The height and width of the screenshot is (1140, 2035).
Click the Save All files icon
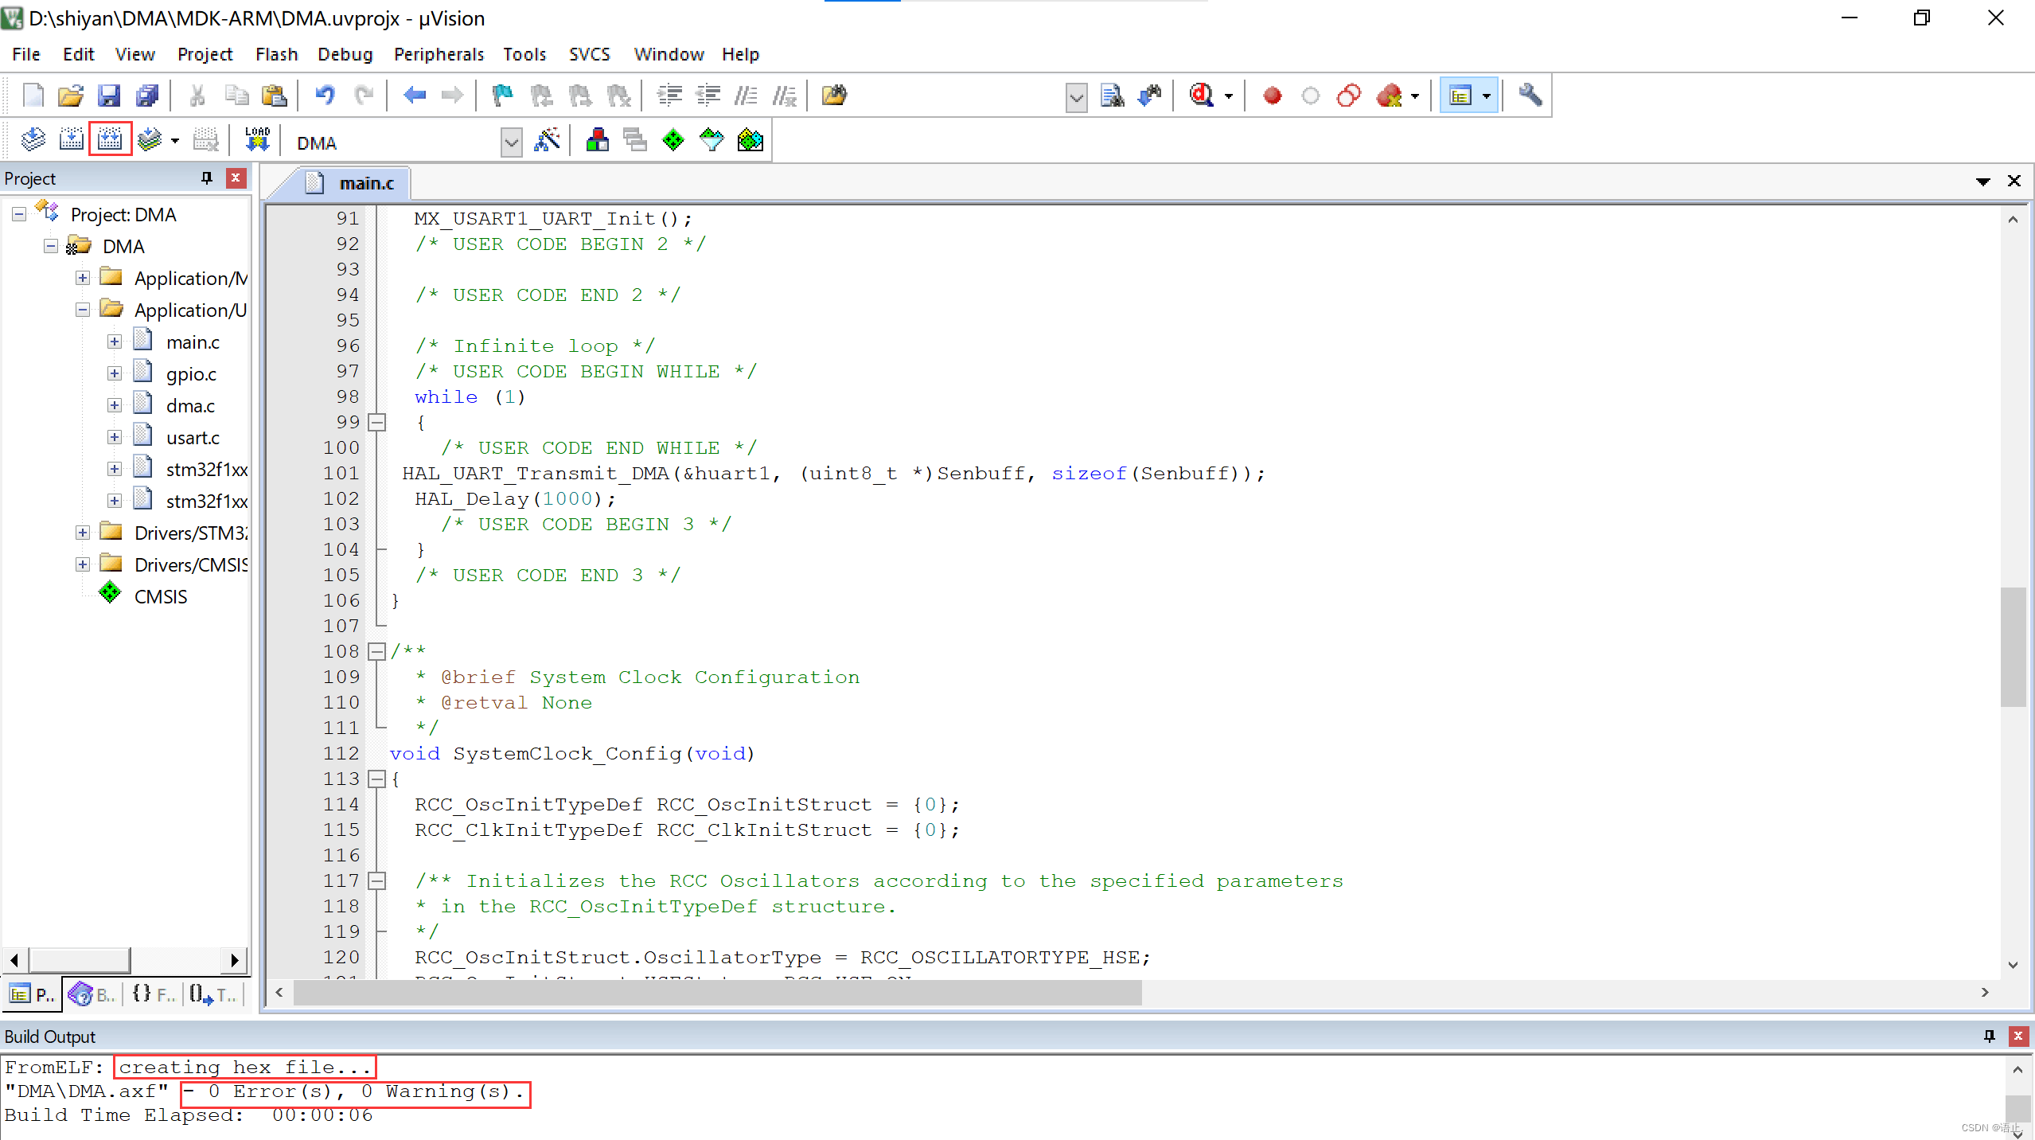[146, 96]
